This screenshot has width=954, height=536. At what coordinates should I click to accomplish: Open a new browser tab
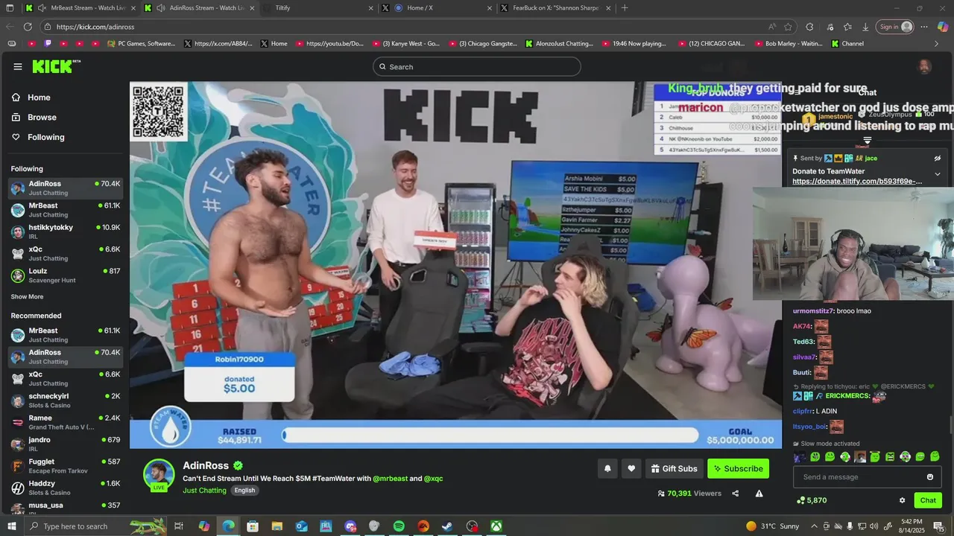[625, 7]
